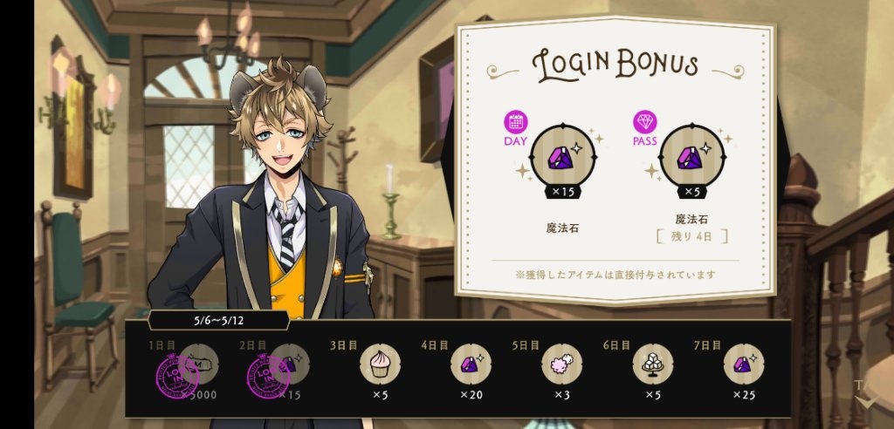
Task: Tap the day 4 magic stone ×20 icon
Action: click(471, 364)
